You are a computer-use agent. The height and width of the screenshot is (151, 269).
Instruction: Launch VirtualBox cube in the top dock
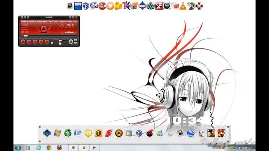[x=86, y=6]
